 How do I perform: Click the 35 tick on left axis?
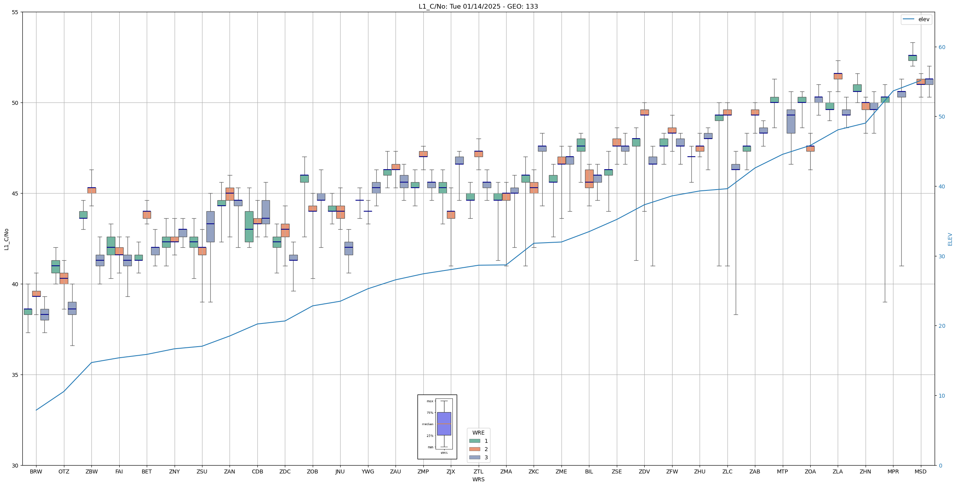15,375
